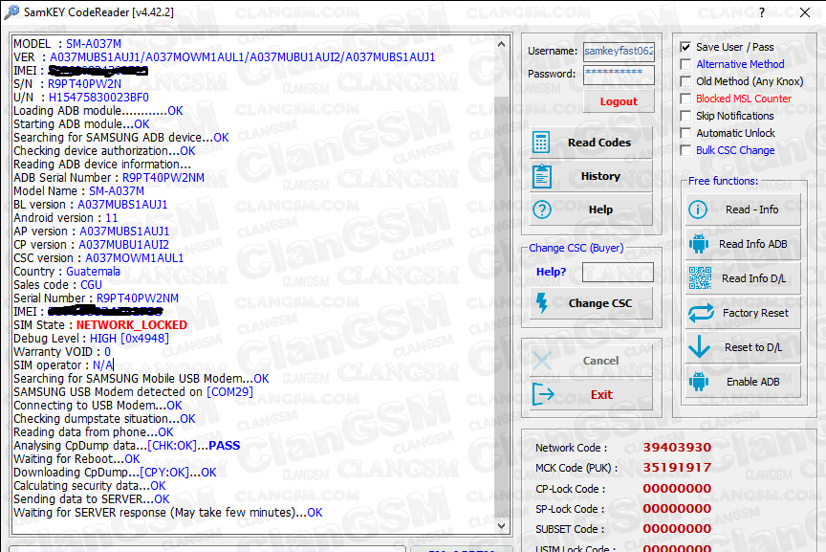Click the SamKEY key icon in title bar

11,12
